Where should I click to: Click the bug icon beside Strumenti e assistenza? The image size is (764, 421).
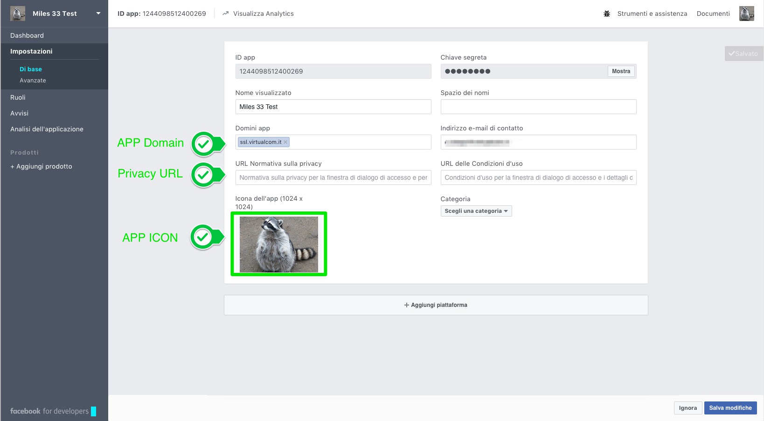(606, 14)
